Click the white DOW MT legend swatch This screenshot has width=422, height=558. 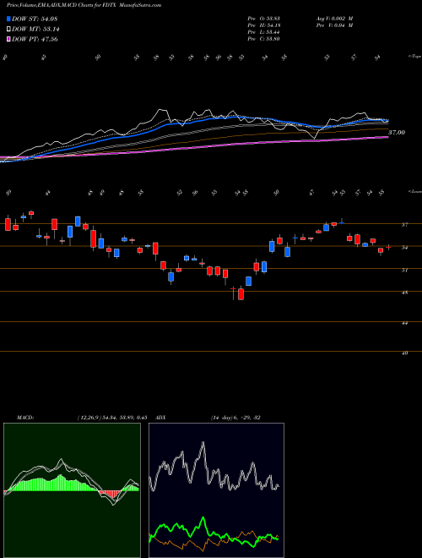tap(9, 30)
